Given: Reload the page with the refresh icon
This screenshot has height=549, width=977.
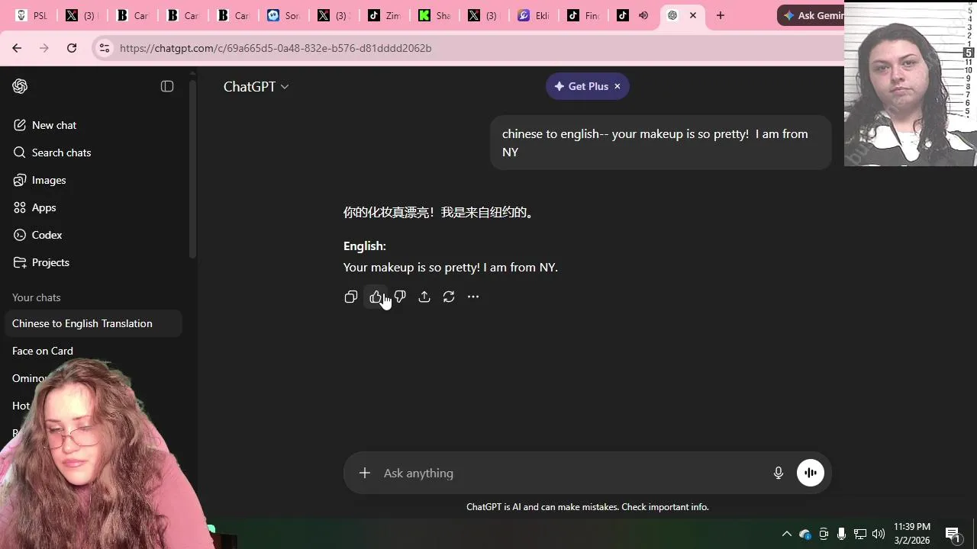Looking at the screenshot, I should point(72,48).
